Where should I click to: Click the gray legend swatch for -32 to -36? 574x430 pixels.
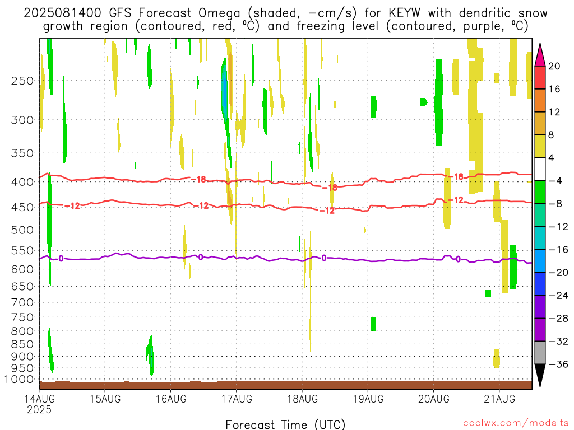coord(540,353)
